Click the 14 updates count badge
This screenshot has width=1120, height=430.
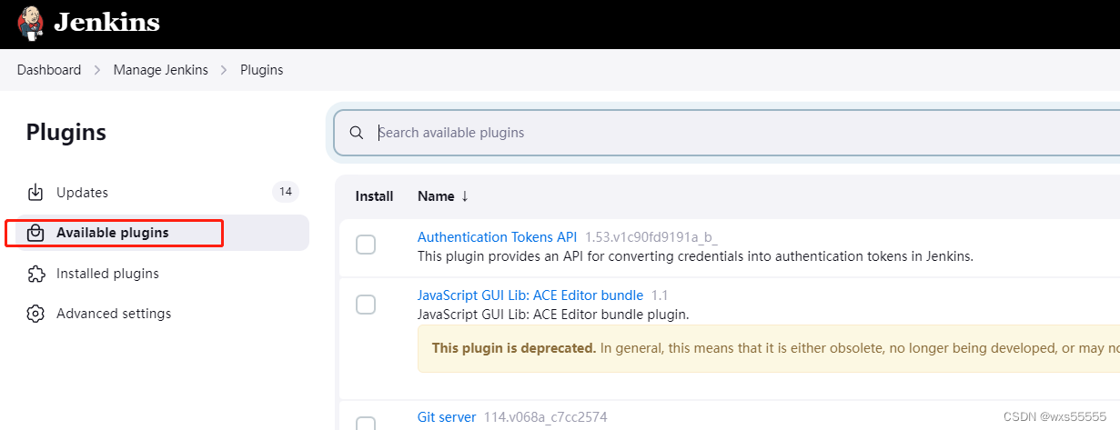pos(286,192)
